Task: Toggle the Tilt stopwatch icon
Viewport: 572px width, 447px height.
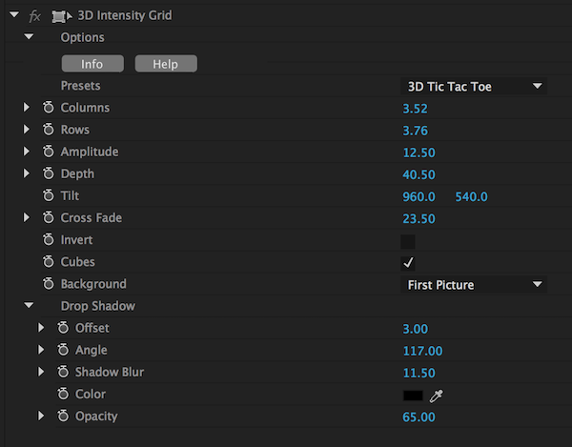Action: click(49, 195)
